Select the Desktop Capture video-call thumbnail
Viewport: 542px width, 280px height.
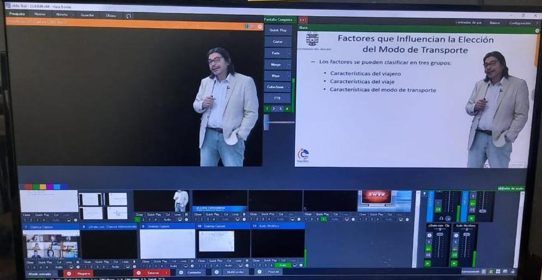point(52,244)
